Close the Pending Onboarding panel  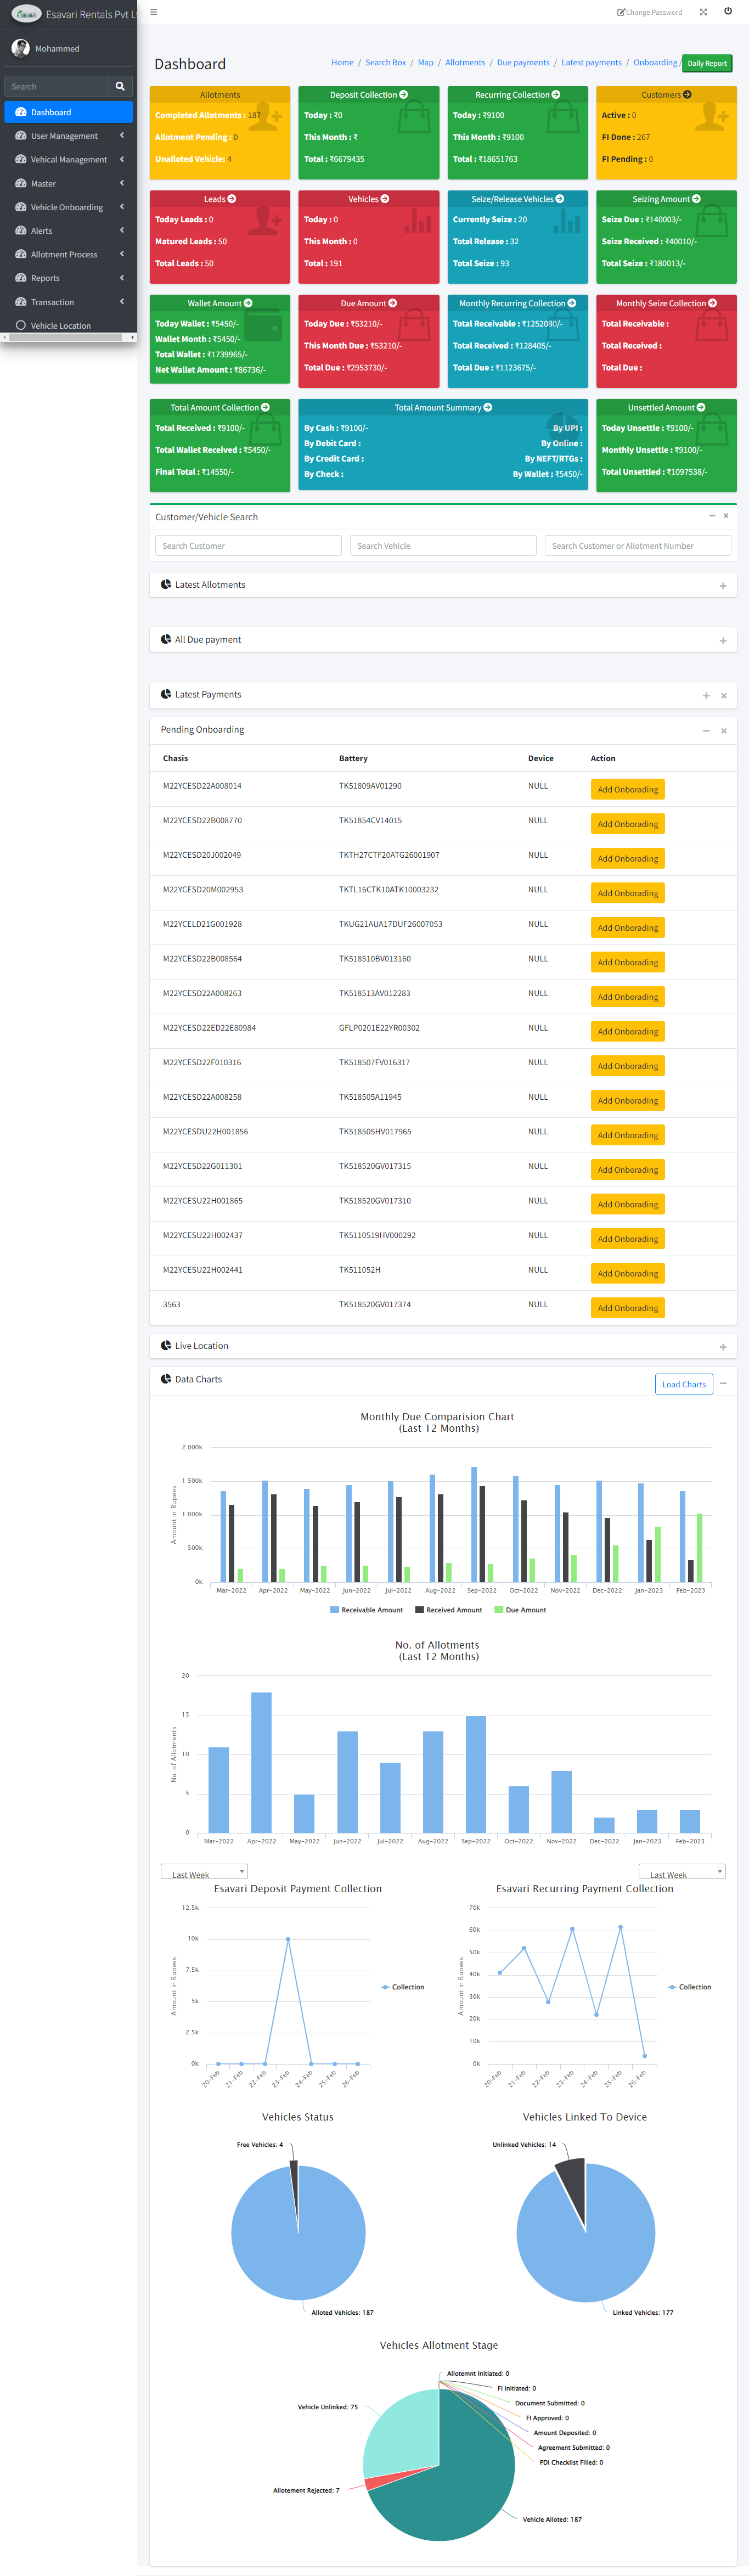pyautogui.click(x=723, y=730)
